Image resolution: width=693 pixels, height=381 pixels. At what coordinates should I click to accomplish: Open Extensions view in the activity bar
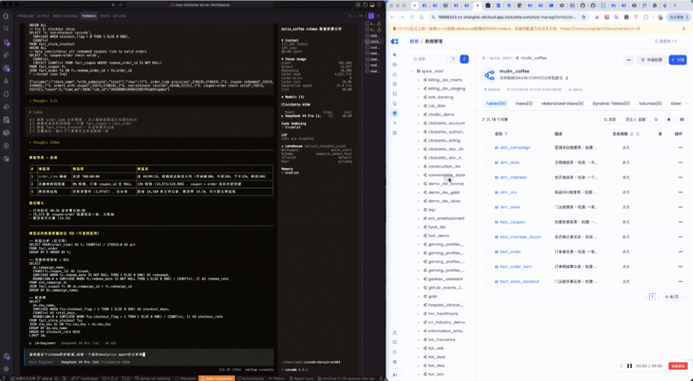click(7, 68)
